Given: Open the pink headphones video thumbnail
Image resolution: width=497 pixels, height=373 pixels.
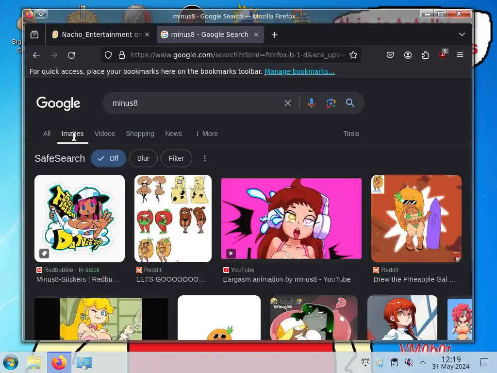Looking at the screenshot, I should 291,219.
